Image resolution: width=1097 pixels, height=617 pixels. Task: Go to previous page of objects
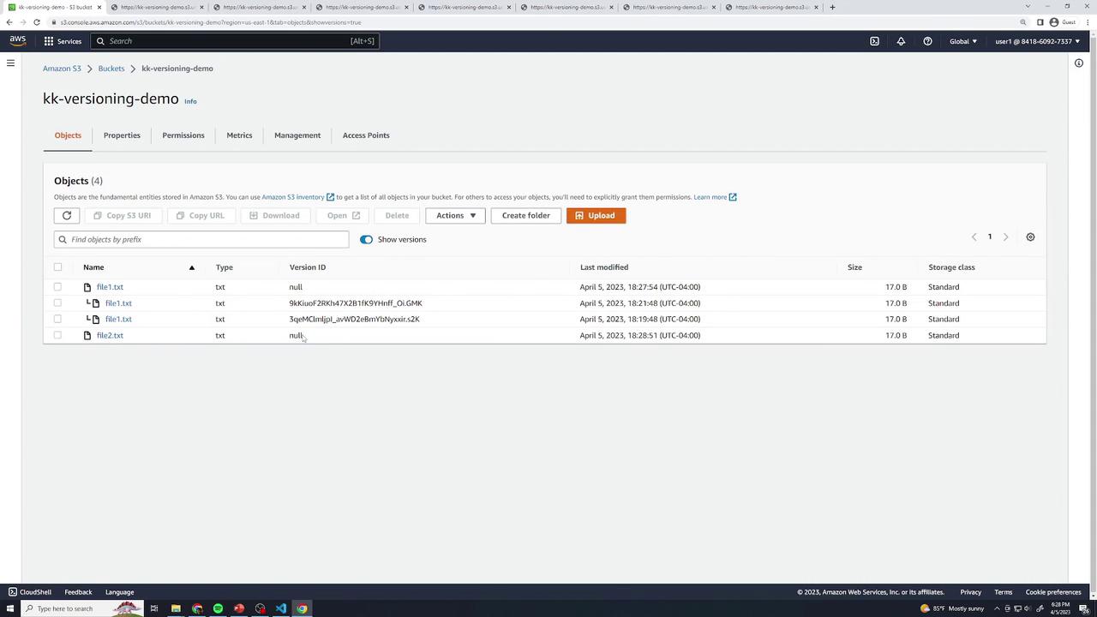974,237
